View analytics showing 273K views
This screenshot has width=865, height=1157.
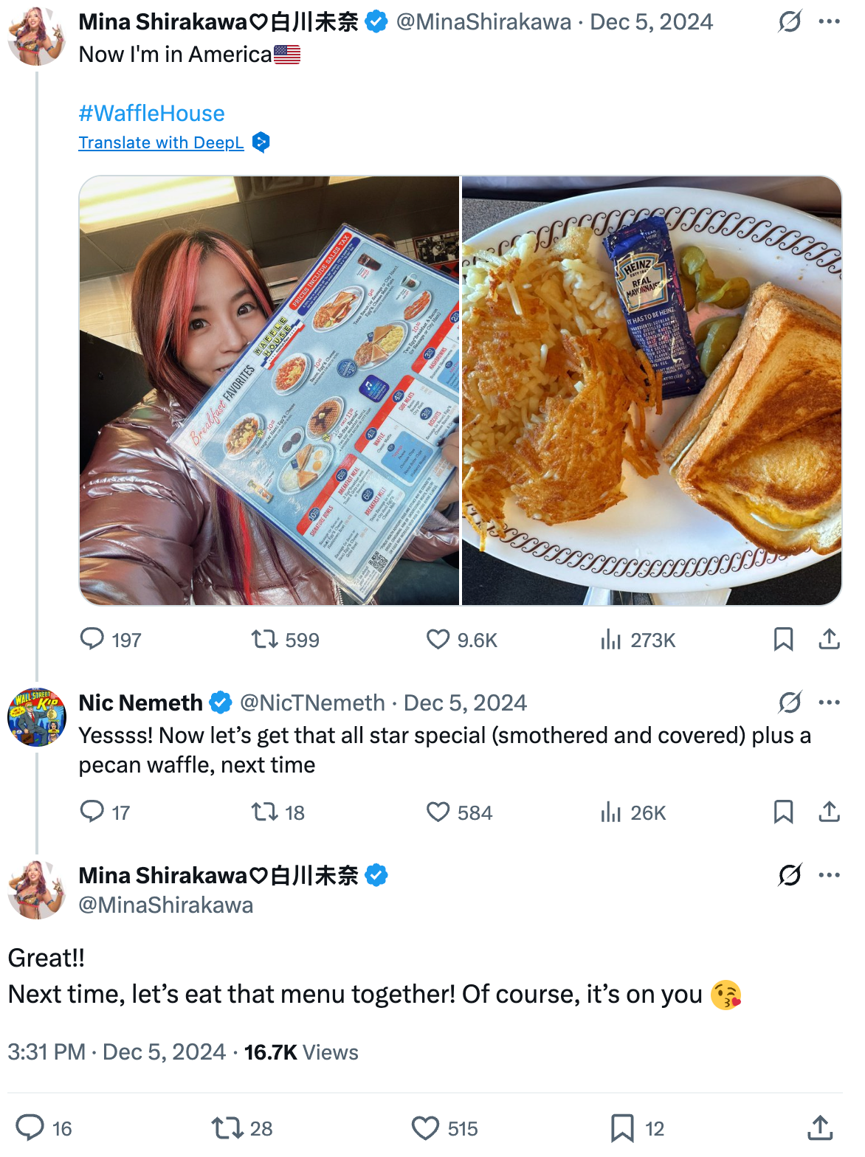(x=610, y=639)
